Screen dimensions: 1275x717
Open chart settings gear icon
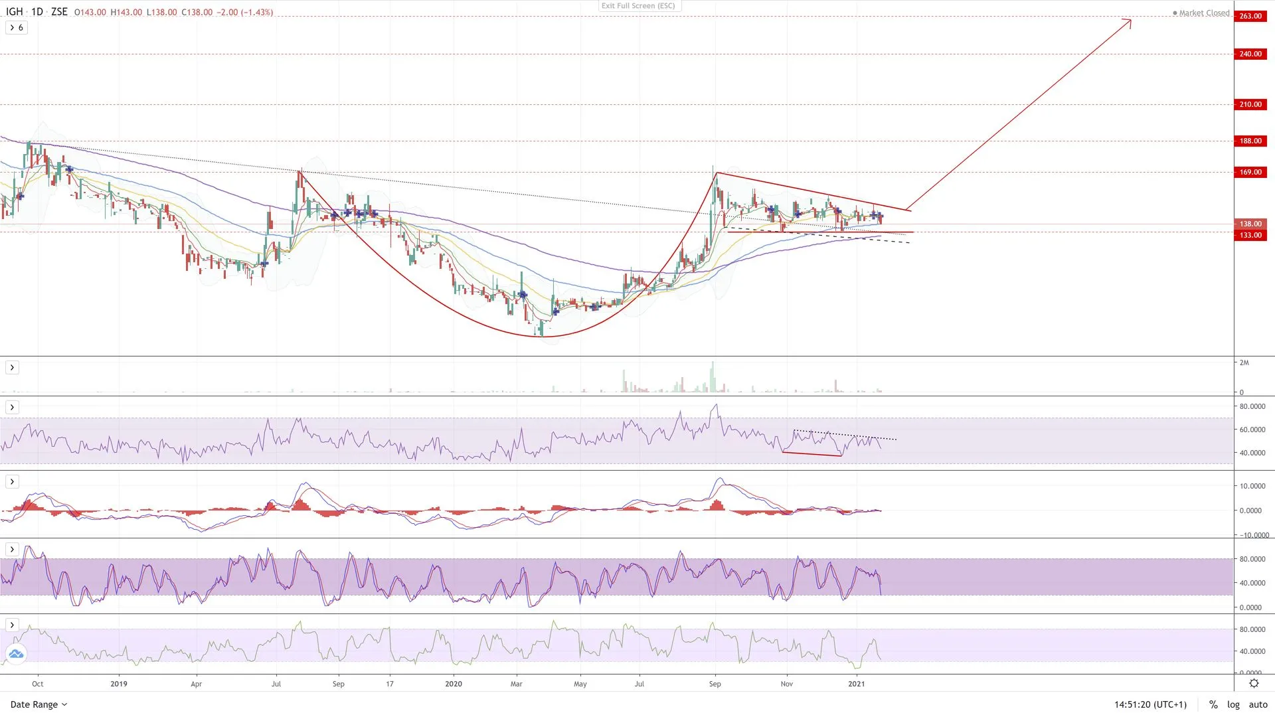pyautogui.click(x=1254, y=684)
